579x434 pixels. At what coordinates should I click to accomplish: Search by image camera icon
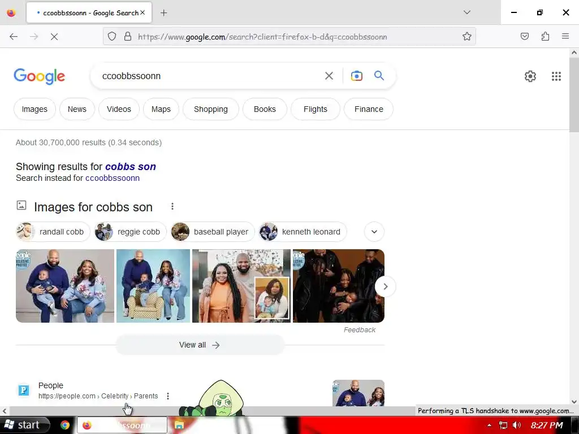pyautogui.click(x=356, y=76)
